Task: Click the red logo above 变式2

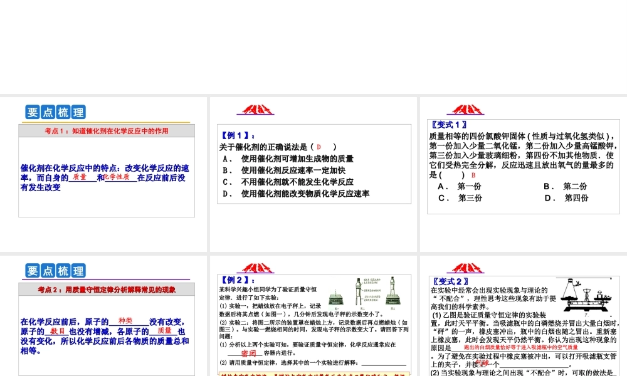Action: pos(465,268)
